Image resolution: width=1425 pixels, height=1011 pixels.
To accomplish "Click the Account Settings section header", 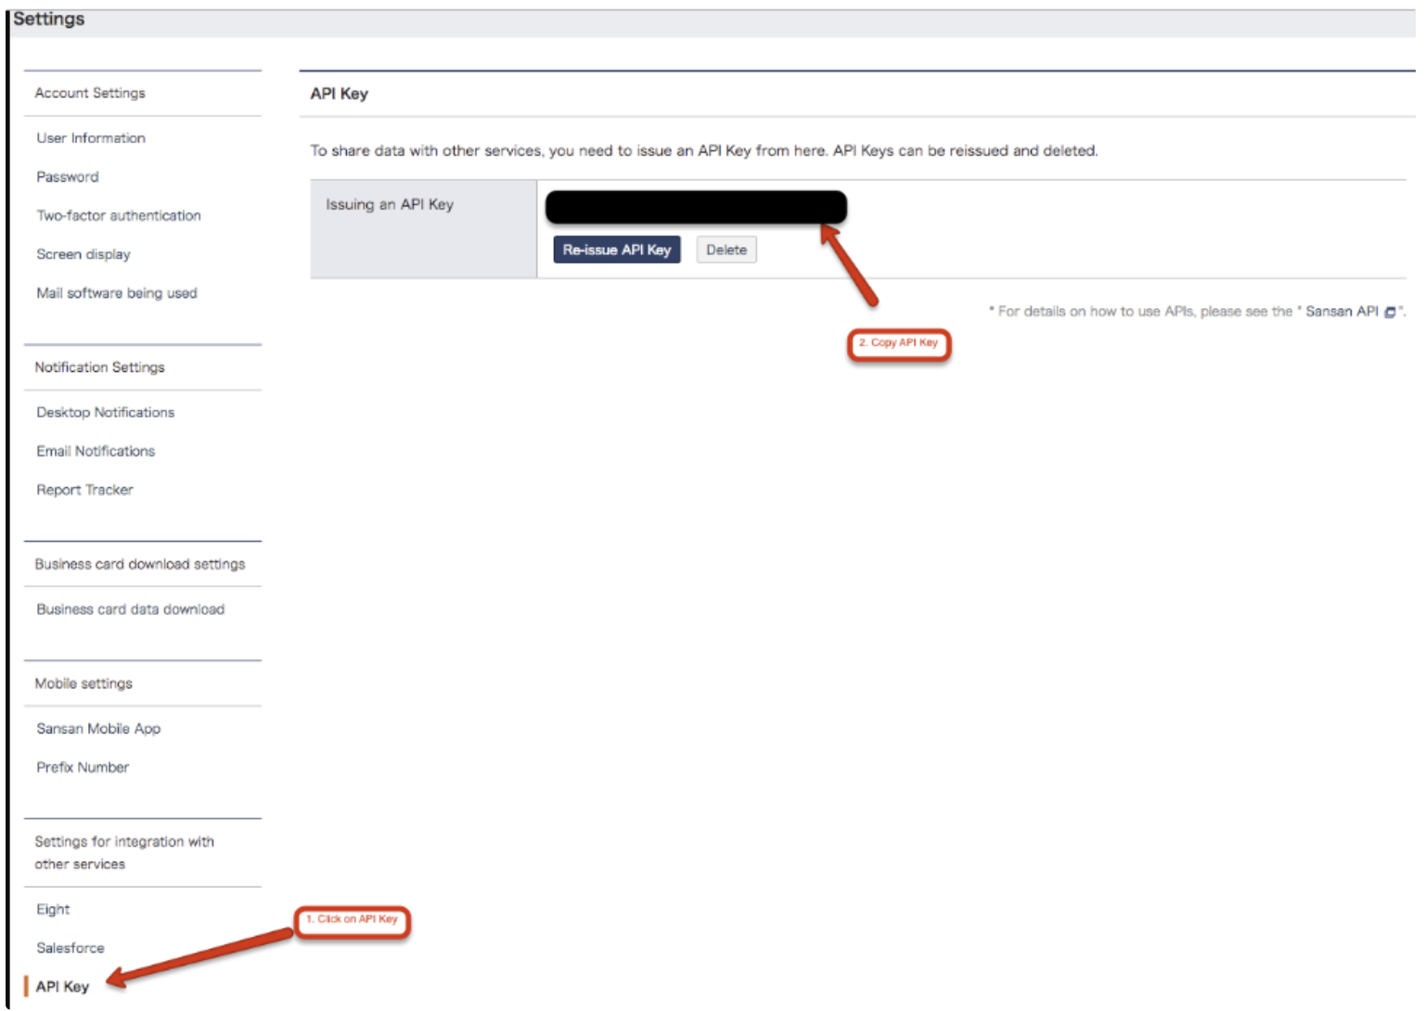I will pos(90,93).
